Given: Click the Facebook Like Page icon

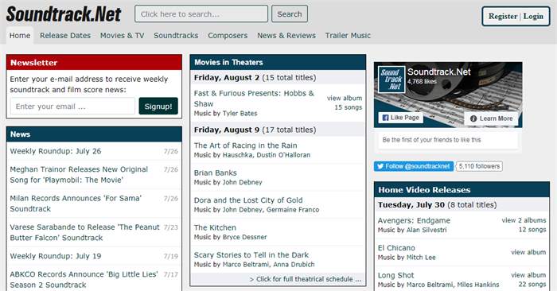Looking at the screenshot, I should [385, 118].
